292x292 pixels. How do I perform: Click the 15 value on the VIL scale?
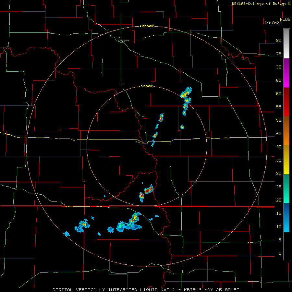click(x=279, y=213)
